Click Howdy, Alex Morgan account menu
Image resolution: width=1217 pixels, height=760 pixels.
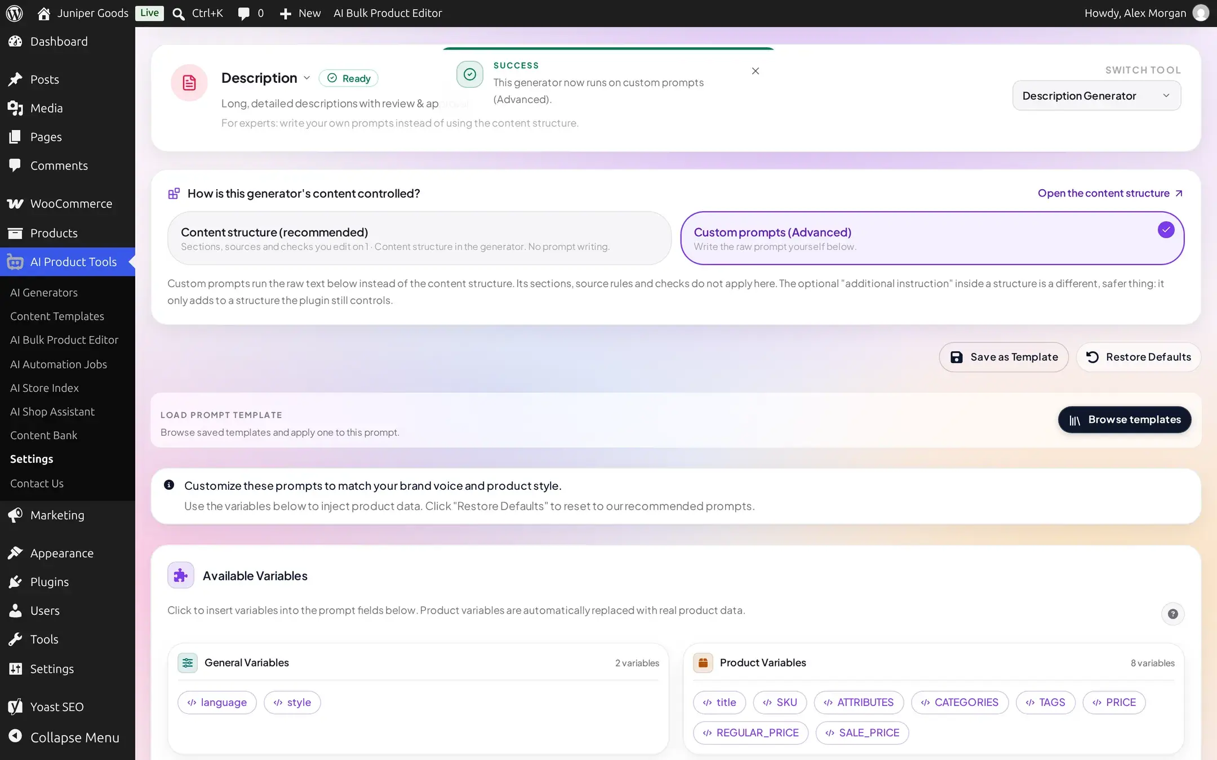[1147, 13]
